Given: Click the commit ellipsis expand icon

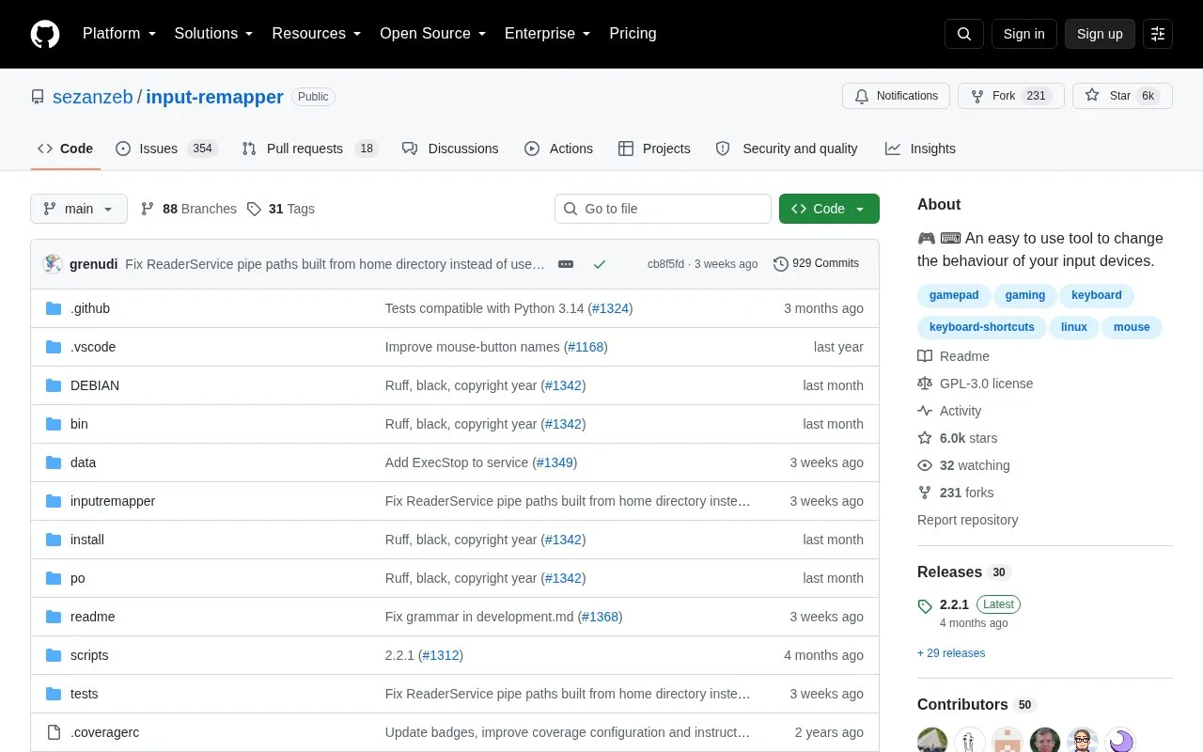Looking at the screenshot, I should [566, 264].
